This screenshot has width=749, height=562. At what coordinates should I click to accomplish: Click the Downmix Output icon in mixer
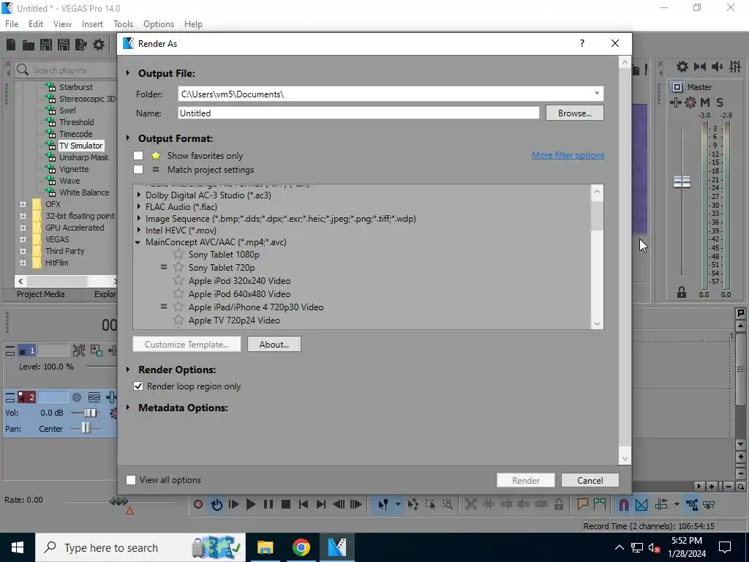point(700,67)
